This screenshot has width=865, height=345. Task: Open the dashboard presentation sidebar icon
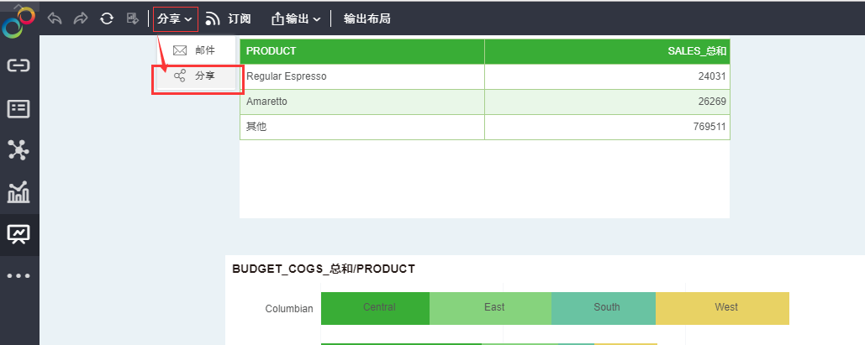[x=18, y=235]
